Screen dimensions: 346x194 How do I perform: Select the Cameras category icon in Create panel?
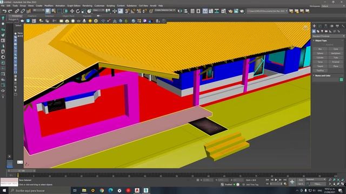click(x=326, y=31)
